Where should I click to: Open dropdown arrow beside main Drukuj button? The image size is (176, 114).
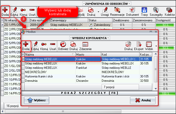coord(98,12)
